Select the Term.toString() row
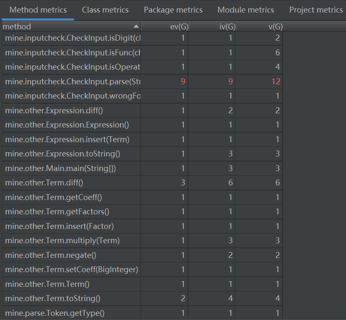The width and height of the screenshot is (346, 320). (x=142, y=299)
